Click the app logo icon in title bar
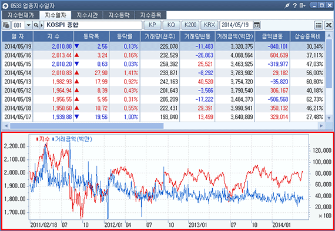Image resolution: width=335 pixels, height=231 pixels. pyautogui.click(x=5, y=6)
